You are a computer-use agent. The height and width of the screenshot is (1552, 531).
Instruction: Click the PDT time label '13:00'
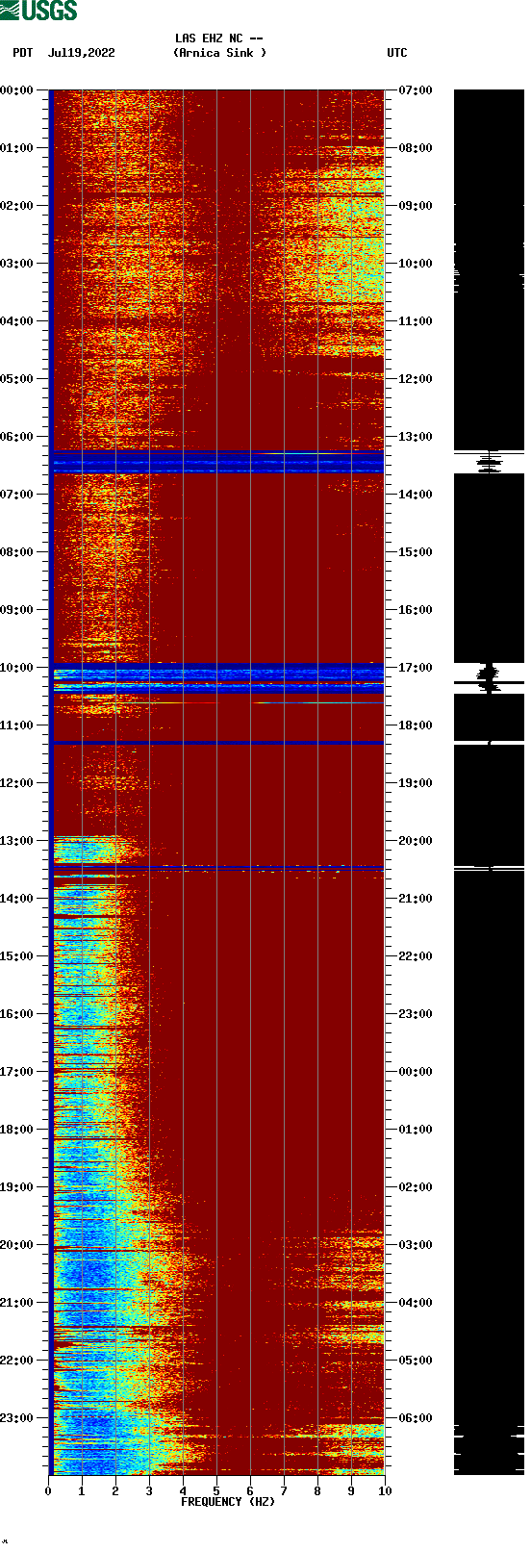tap(16, 841)
